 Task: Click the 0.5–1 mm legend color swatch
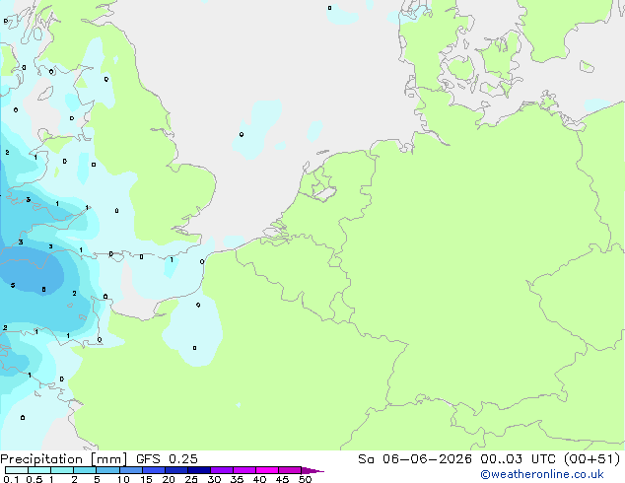click(x=39, y=470)
